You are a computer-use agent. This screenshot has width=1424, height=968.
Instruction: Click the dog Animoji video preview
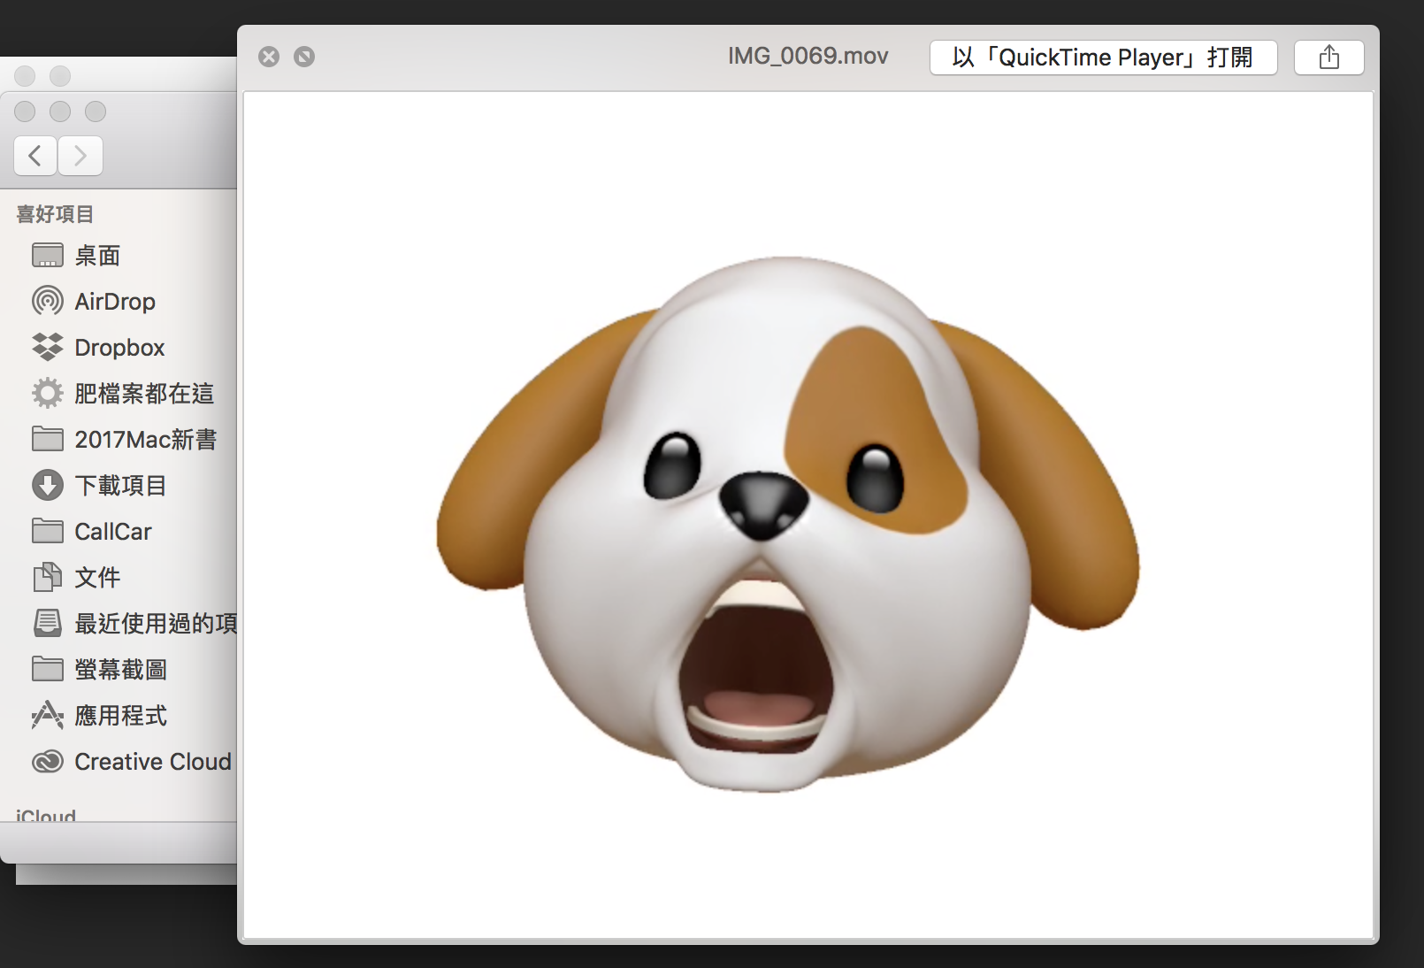[808, 514]
